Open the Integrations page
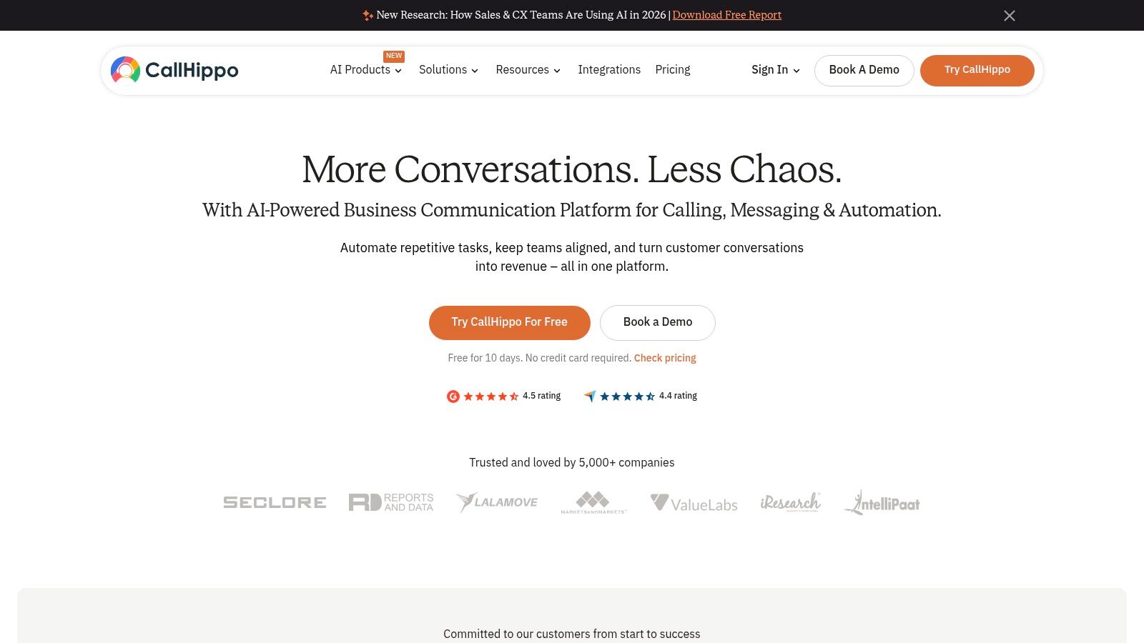Viewport: 1144px width, 643px height. point(609,70)
